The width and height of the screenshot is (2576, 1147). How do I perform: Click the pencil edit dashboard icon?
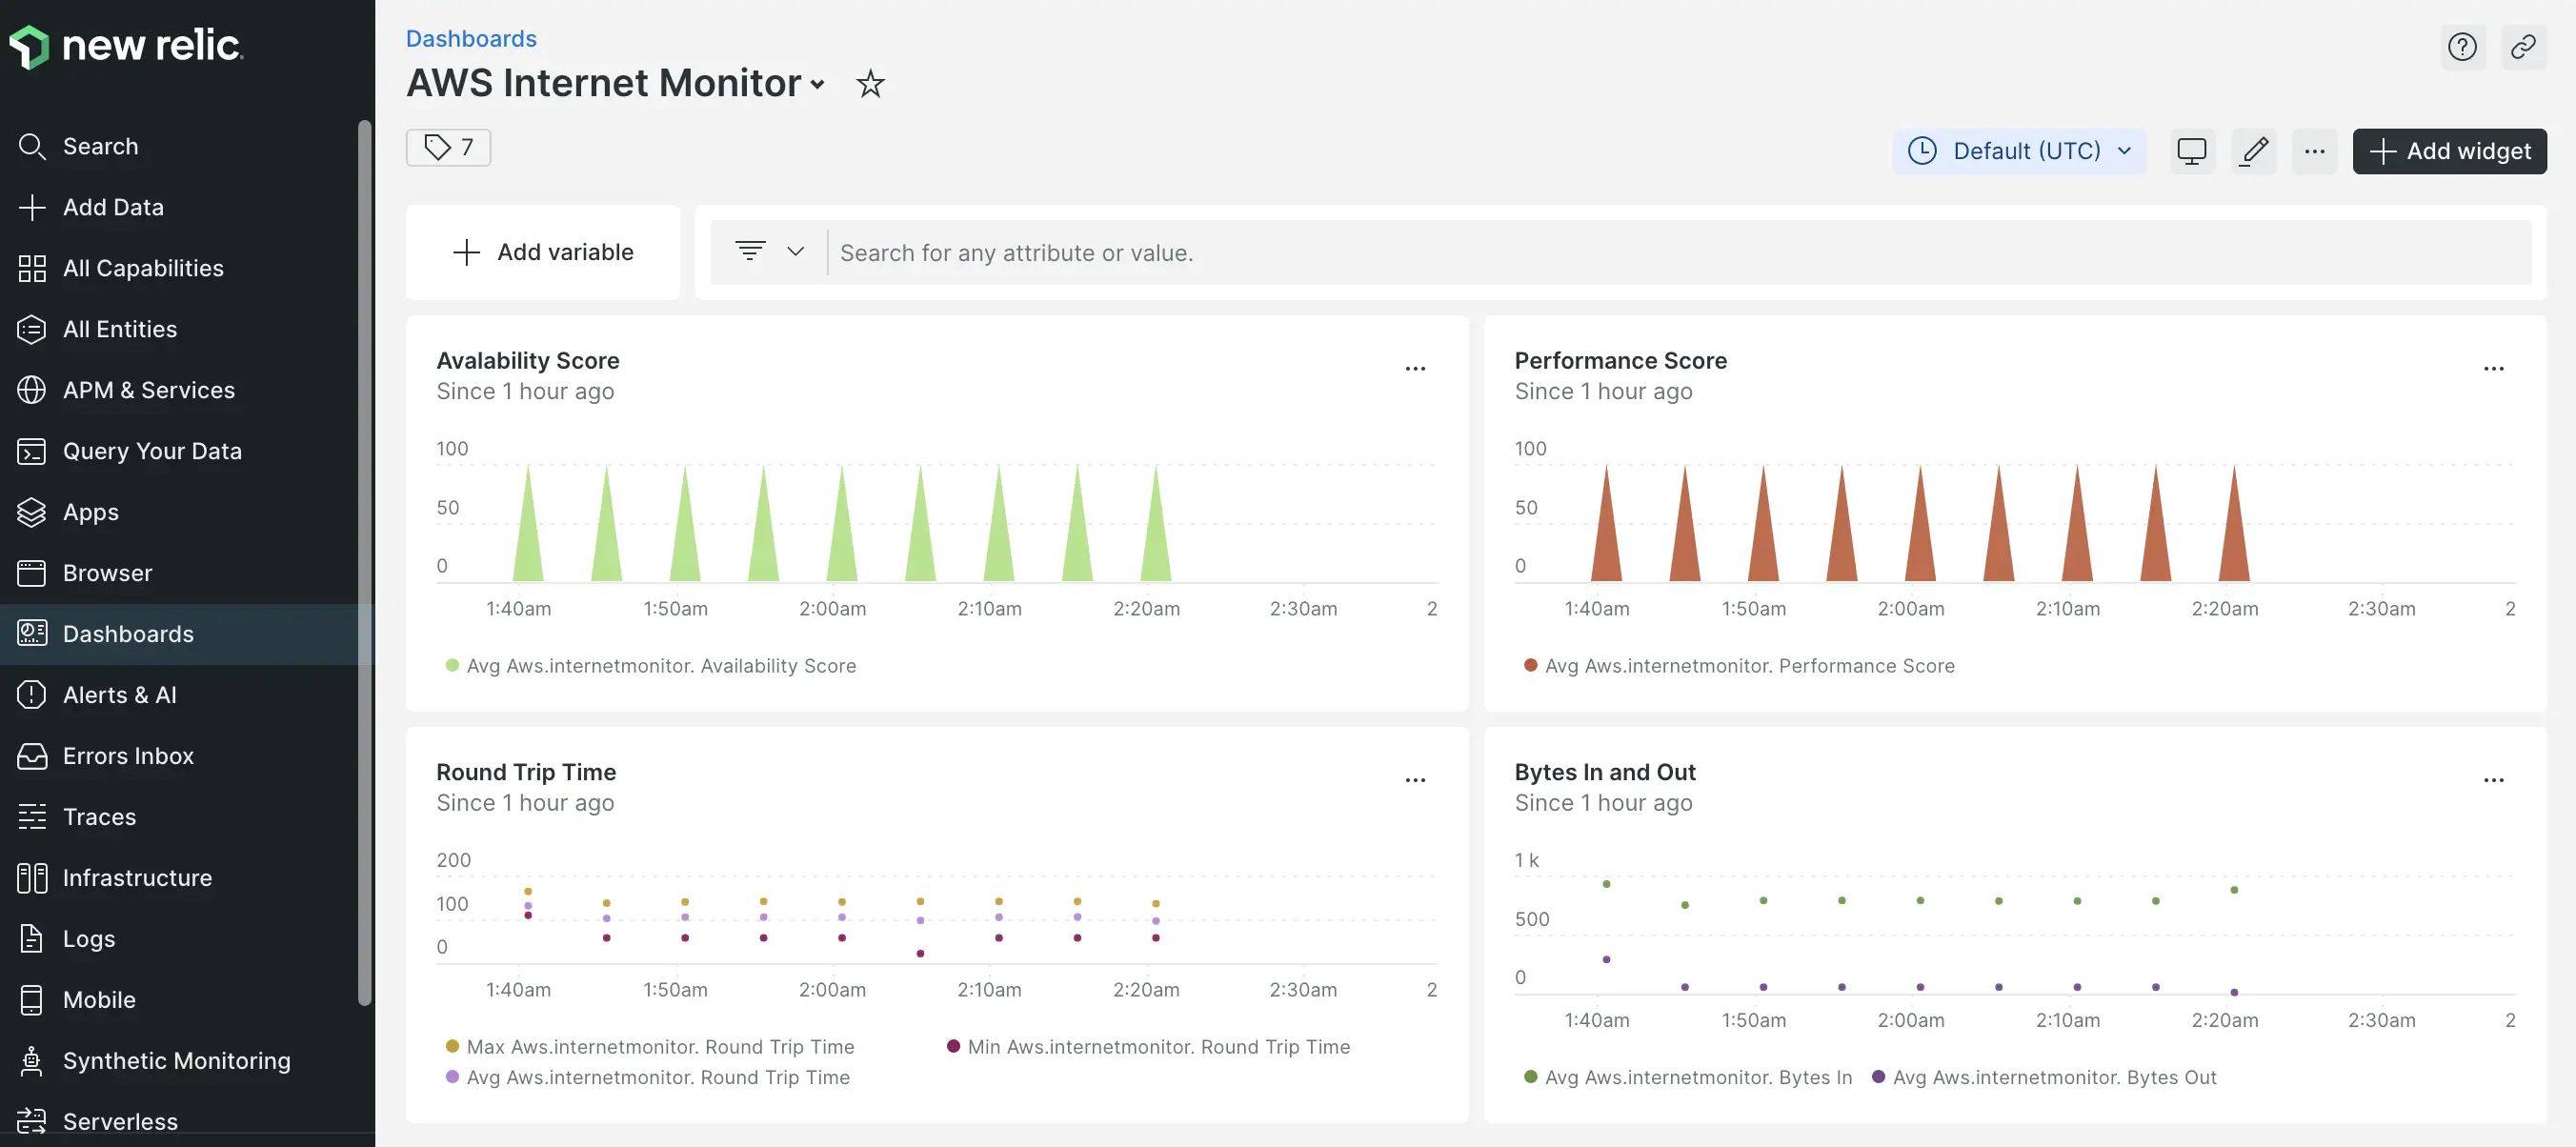coord(2253,151)
